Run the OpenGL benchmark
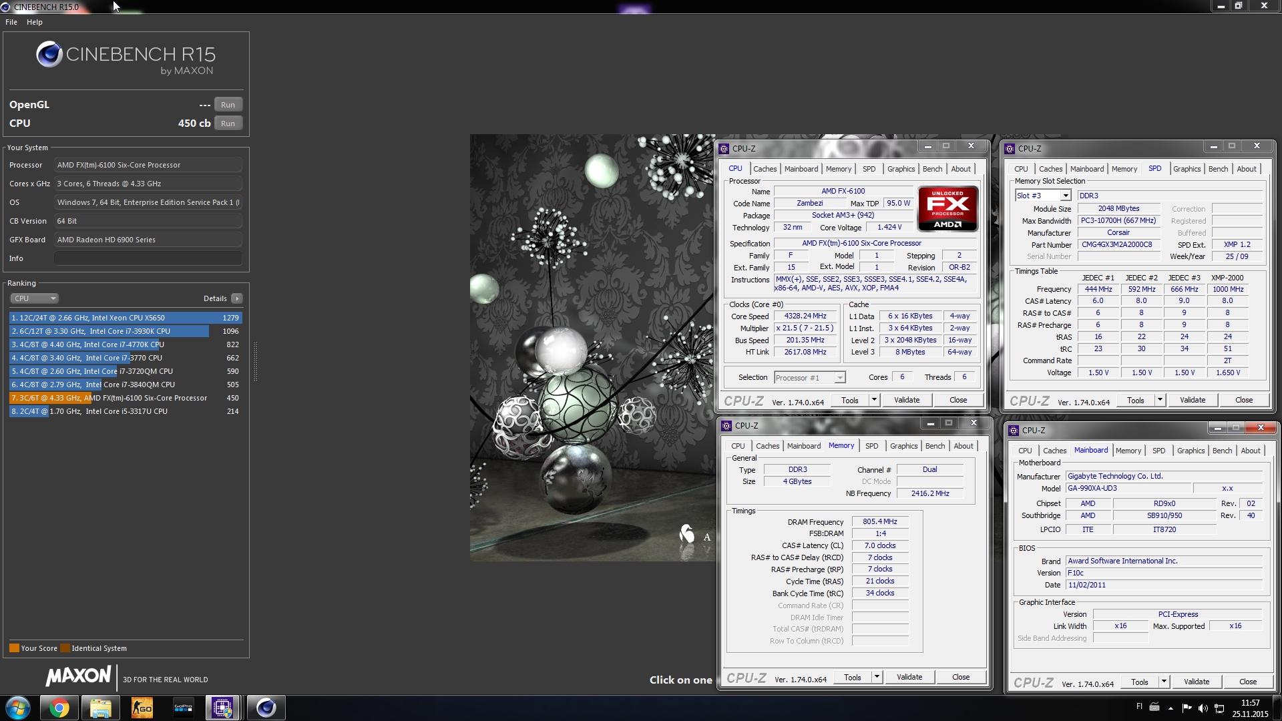The image size is (1282, 721). coord(228,105)
